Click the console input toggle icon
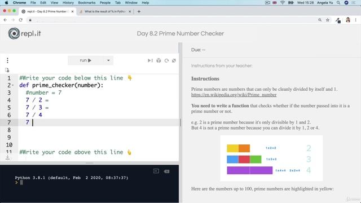This screenshot has height=203, width=361. [156, 171]
